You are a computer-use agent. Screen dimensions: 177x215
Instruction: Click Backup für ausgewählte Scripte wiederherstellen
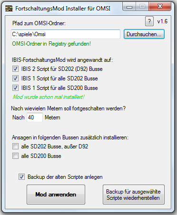click(134, 195)
